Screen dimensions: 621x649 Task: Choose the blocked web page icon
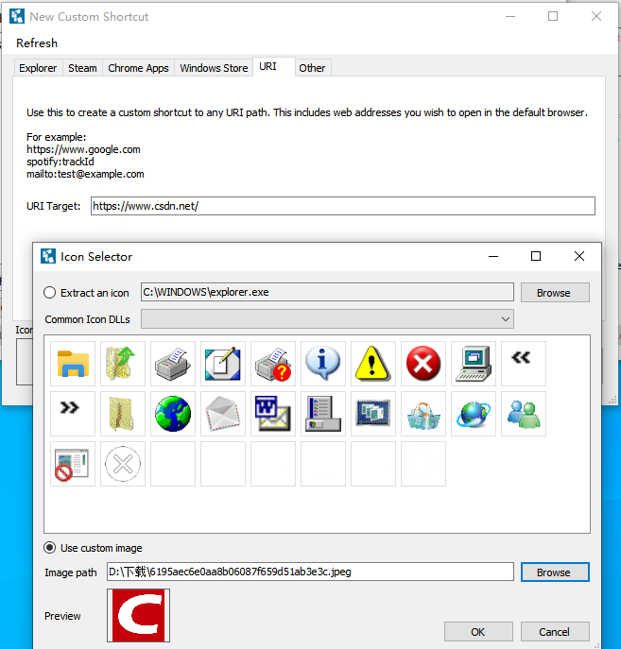(x=73, y=464)
